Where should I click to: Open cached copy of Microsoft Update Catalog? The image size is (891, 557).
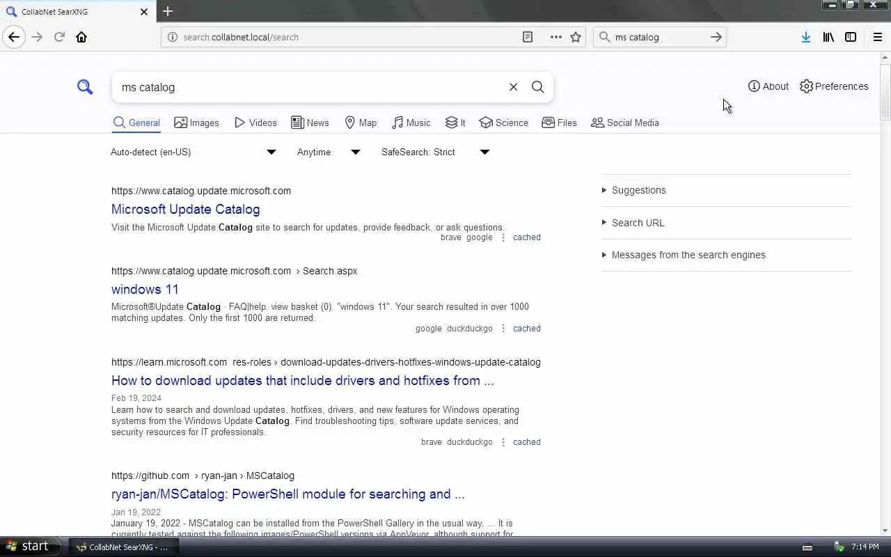click(x=526, y=237)
